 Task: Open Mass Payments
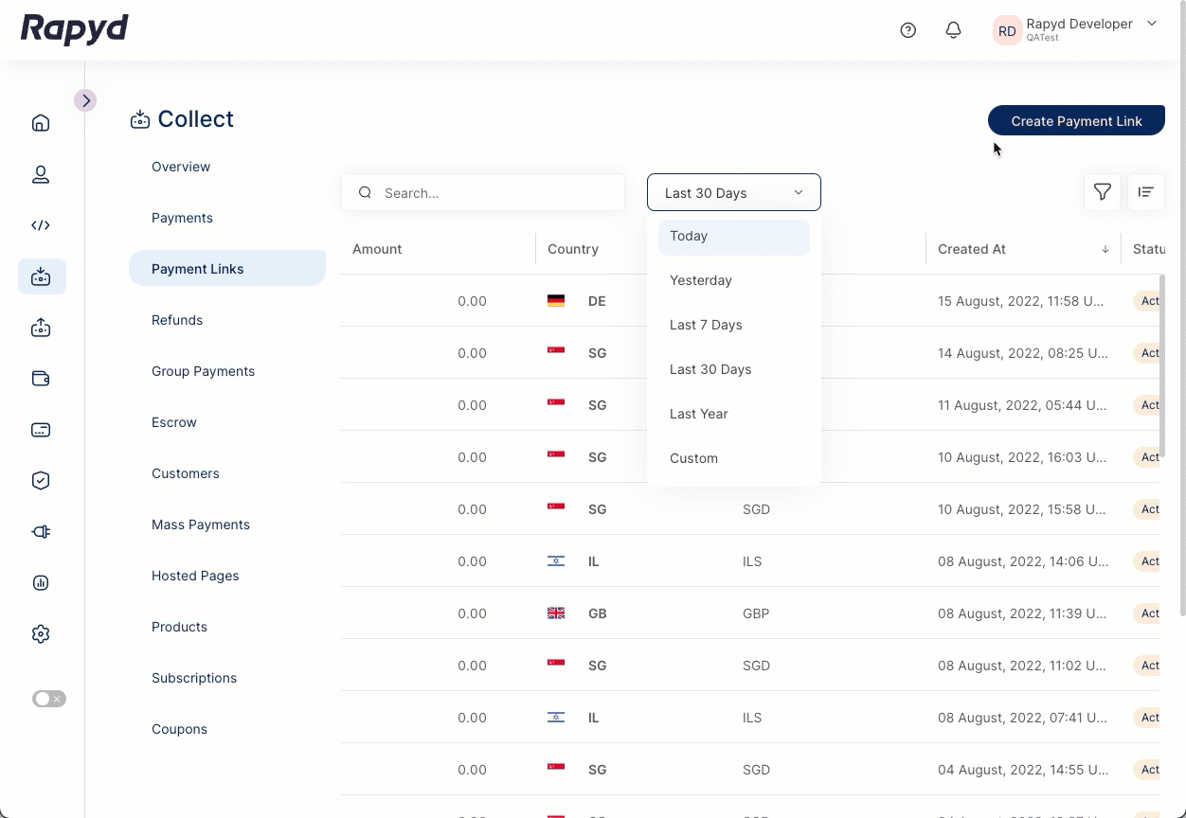click(x=201, y=525)
